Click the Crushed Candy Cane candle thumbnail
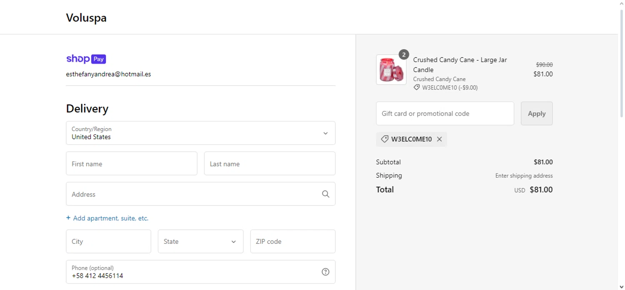The height and width of the screenshot is (290, 625). 391,69
